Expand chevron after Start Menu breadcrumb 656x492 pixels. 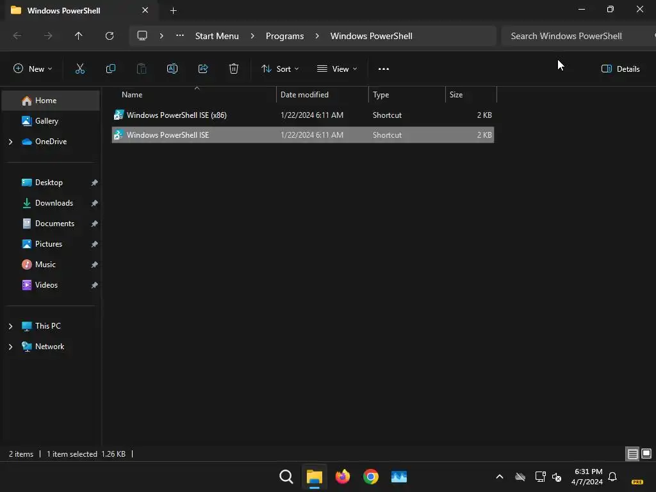252,36
